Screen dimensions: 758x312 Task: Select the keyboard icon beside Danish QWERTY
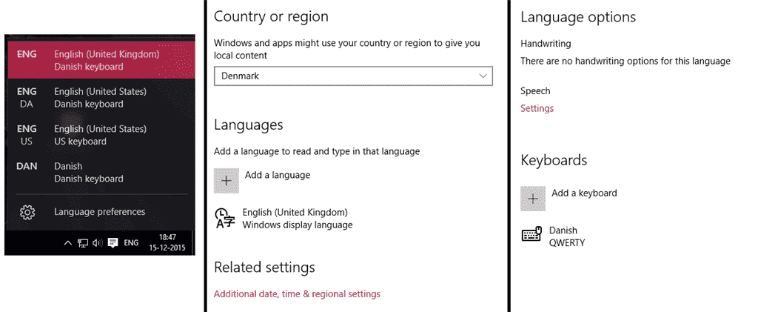[x=532, y=235]
